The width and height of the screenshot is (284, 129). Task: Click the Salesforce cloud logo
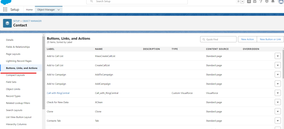(x=6, y=2)
